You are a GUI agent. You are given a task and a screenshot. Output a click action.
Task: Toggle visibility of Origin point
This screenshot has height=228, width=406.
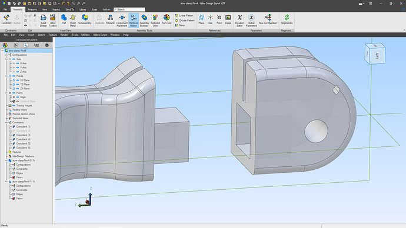[x=18, y=97]
